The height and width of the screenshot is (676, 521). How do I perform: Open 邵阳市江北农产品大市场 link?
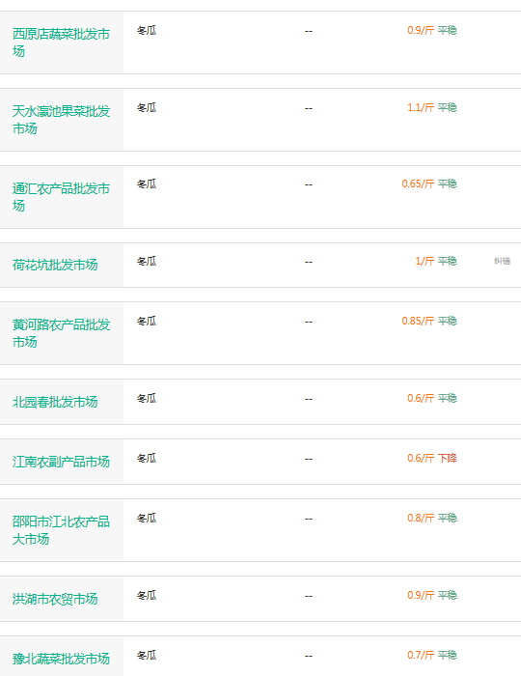(x=61, y=530)
